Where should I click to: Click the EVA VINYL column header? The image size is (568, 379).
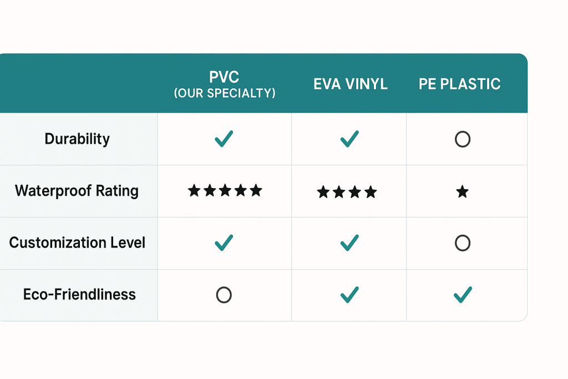point(350,84)
